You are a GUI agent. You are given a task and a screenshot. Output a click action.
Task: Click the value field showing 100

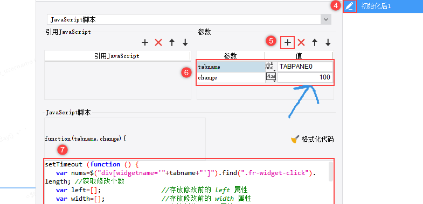(x=305, y=77)
